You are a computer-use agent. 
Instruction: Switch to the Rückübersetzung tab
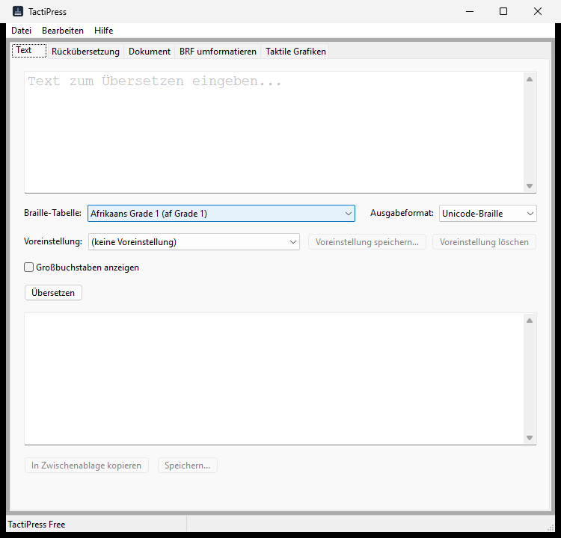point(85,52)
